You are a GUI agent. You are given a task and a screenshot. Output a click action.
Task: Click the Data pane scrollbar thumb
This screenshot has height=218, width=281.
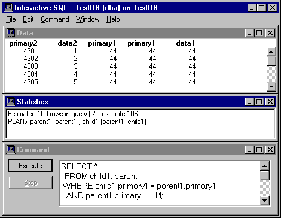click(x=271, y=61)
